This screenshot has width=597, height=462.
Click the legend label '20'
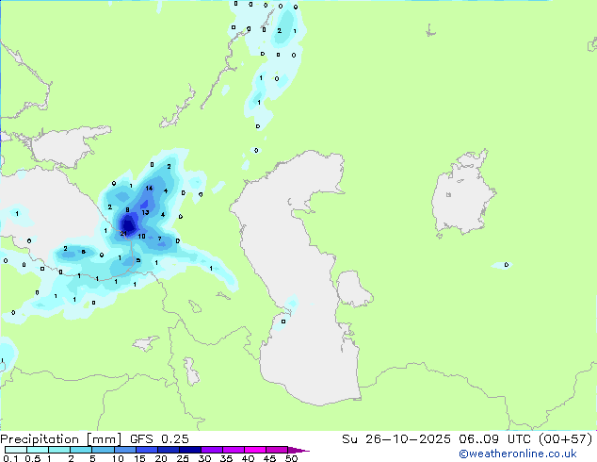pos(161,458)
